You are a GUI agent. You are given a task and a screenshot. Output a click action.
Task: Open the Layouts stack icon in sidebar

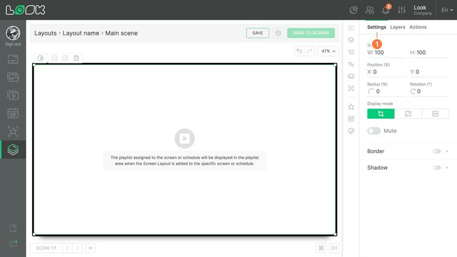[13, 150]
